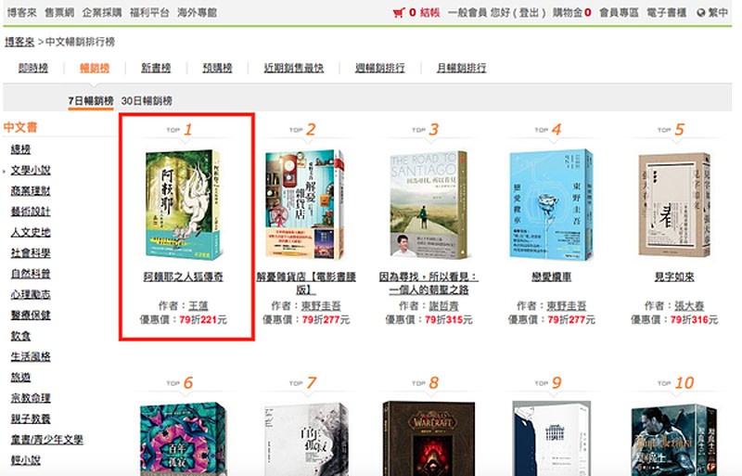
Task: Click the globe language icon
Action: coord(701,13)
